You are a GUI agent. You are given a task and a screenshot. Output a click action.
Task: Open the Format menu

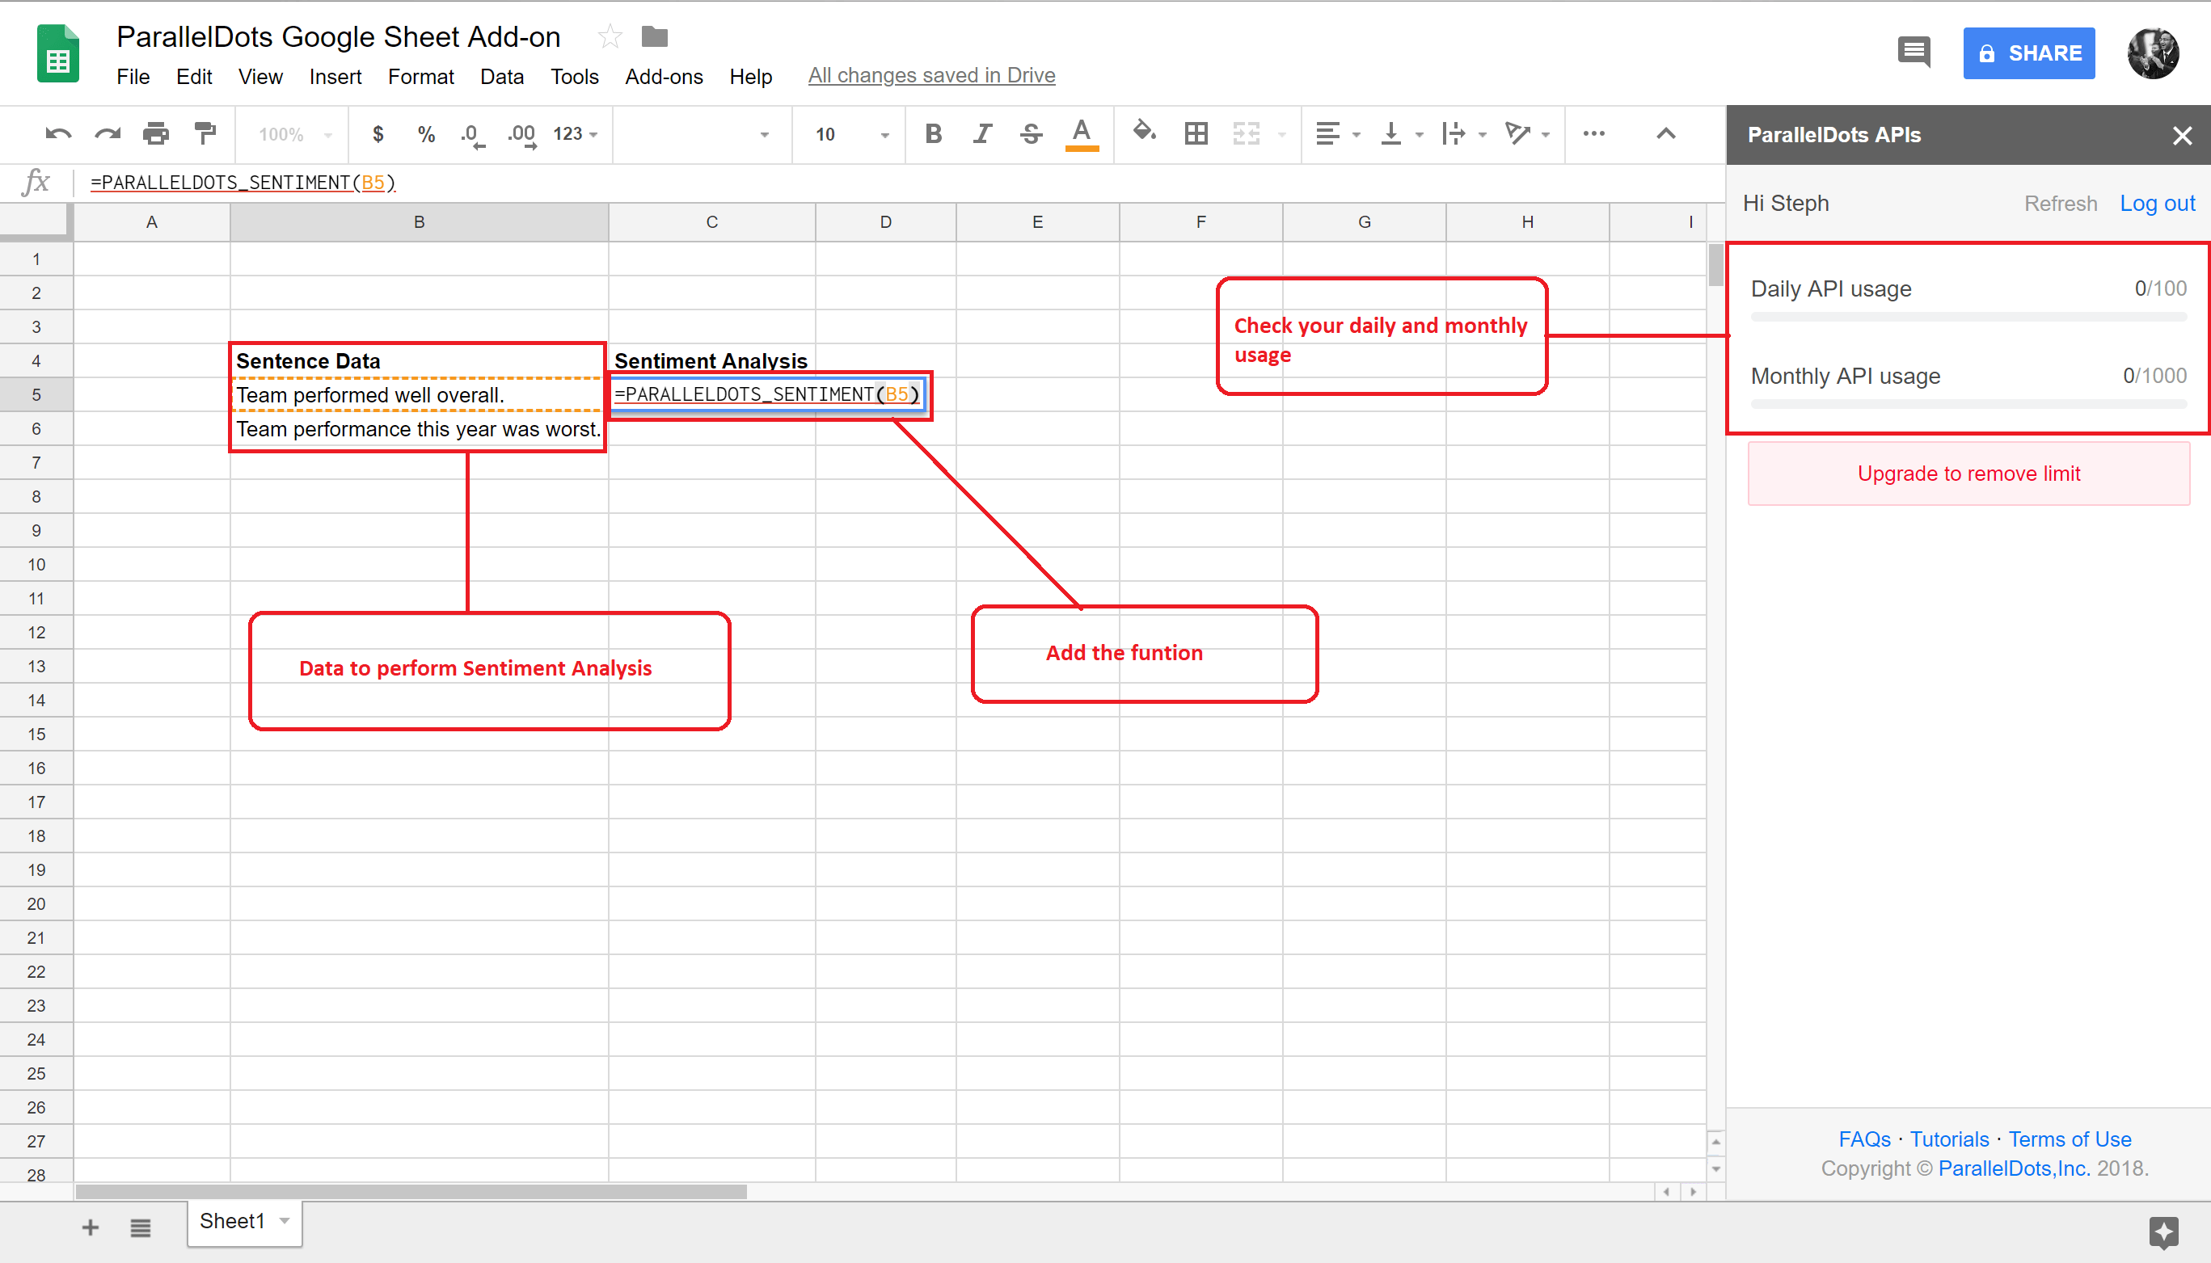point(421,76)
